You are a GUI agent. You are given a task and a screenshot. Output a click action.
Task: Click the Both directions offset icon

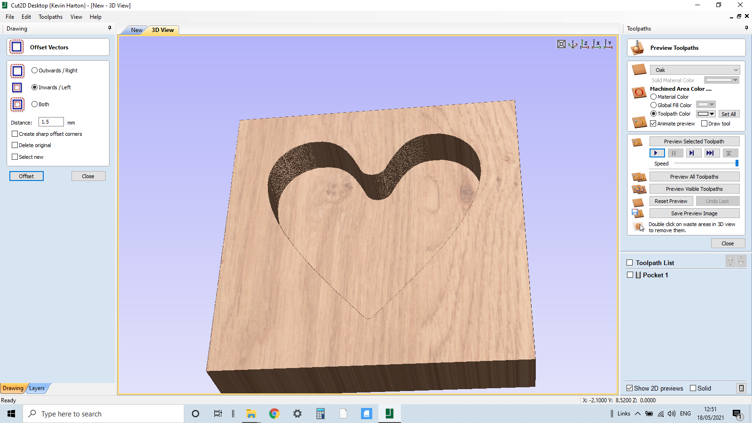[17, 104]
